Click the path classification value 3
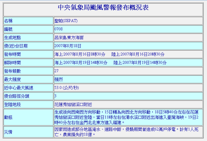This screenshot has height=141, width=207. click(56, 96)
